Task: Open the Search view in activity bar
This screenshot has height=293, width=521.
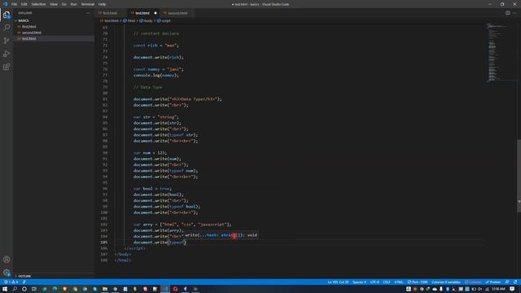Action: pyautogui.click(x=7, y=28)
